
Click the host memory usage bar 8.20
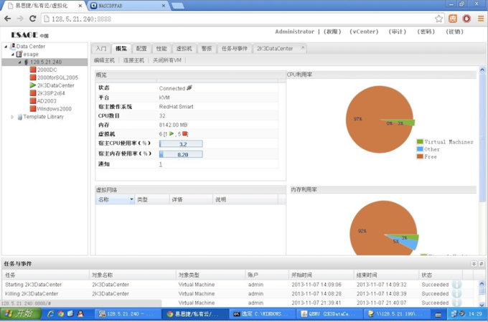[181, 154]
